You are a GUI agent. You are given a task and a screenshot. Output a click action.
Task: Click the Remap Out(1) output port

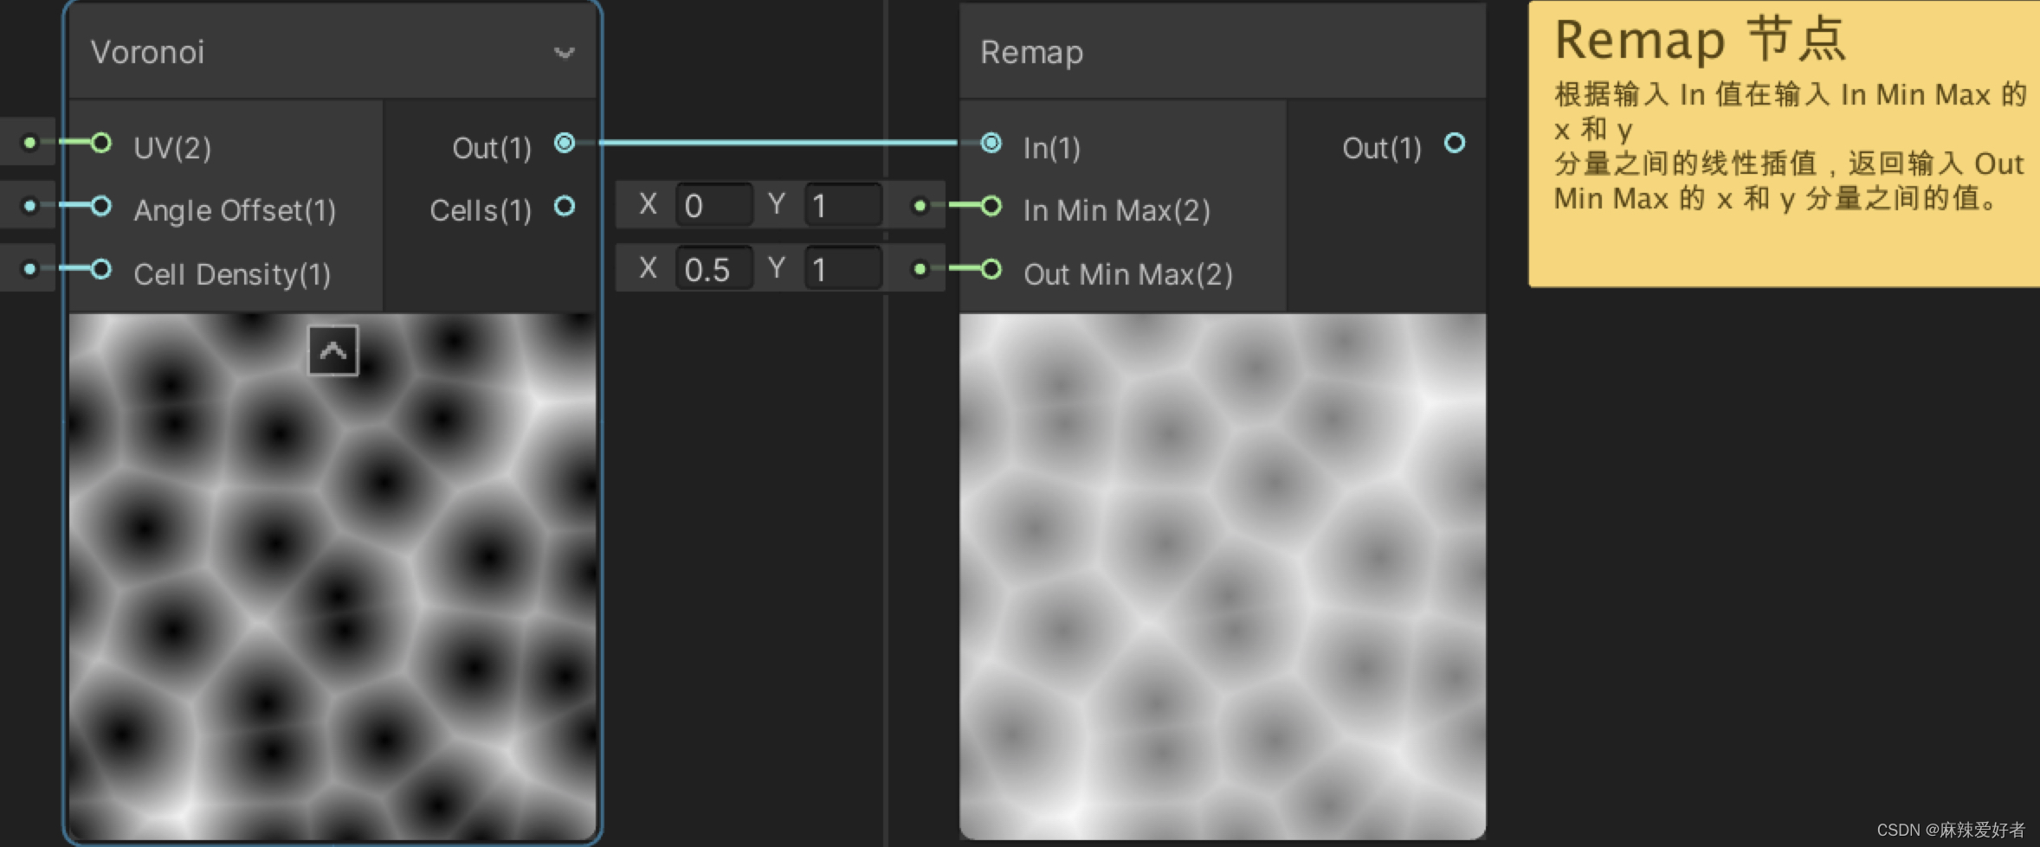point(1455,143)
